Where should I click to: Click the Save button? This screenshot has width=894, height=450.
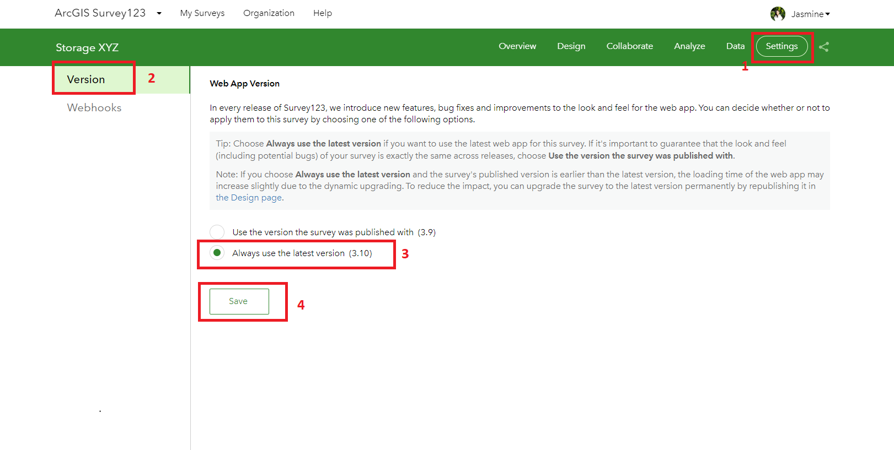click(x=239, y=301)
